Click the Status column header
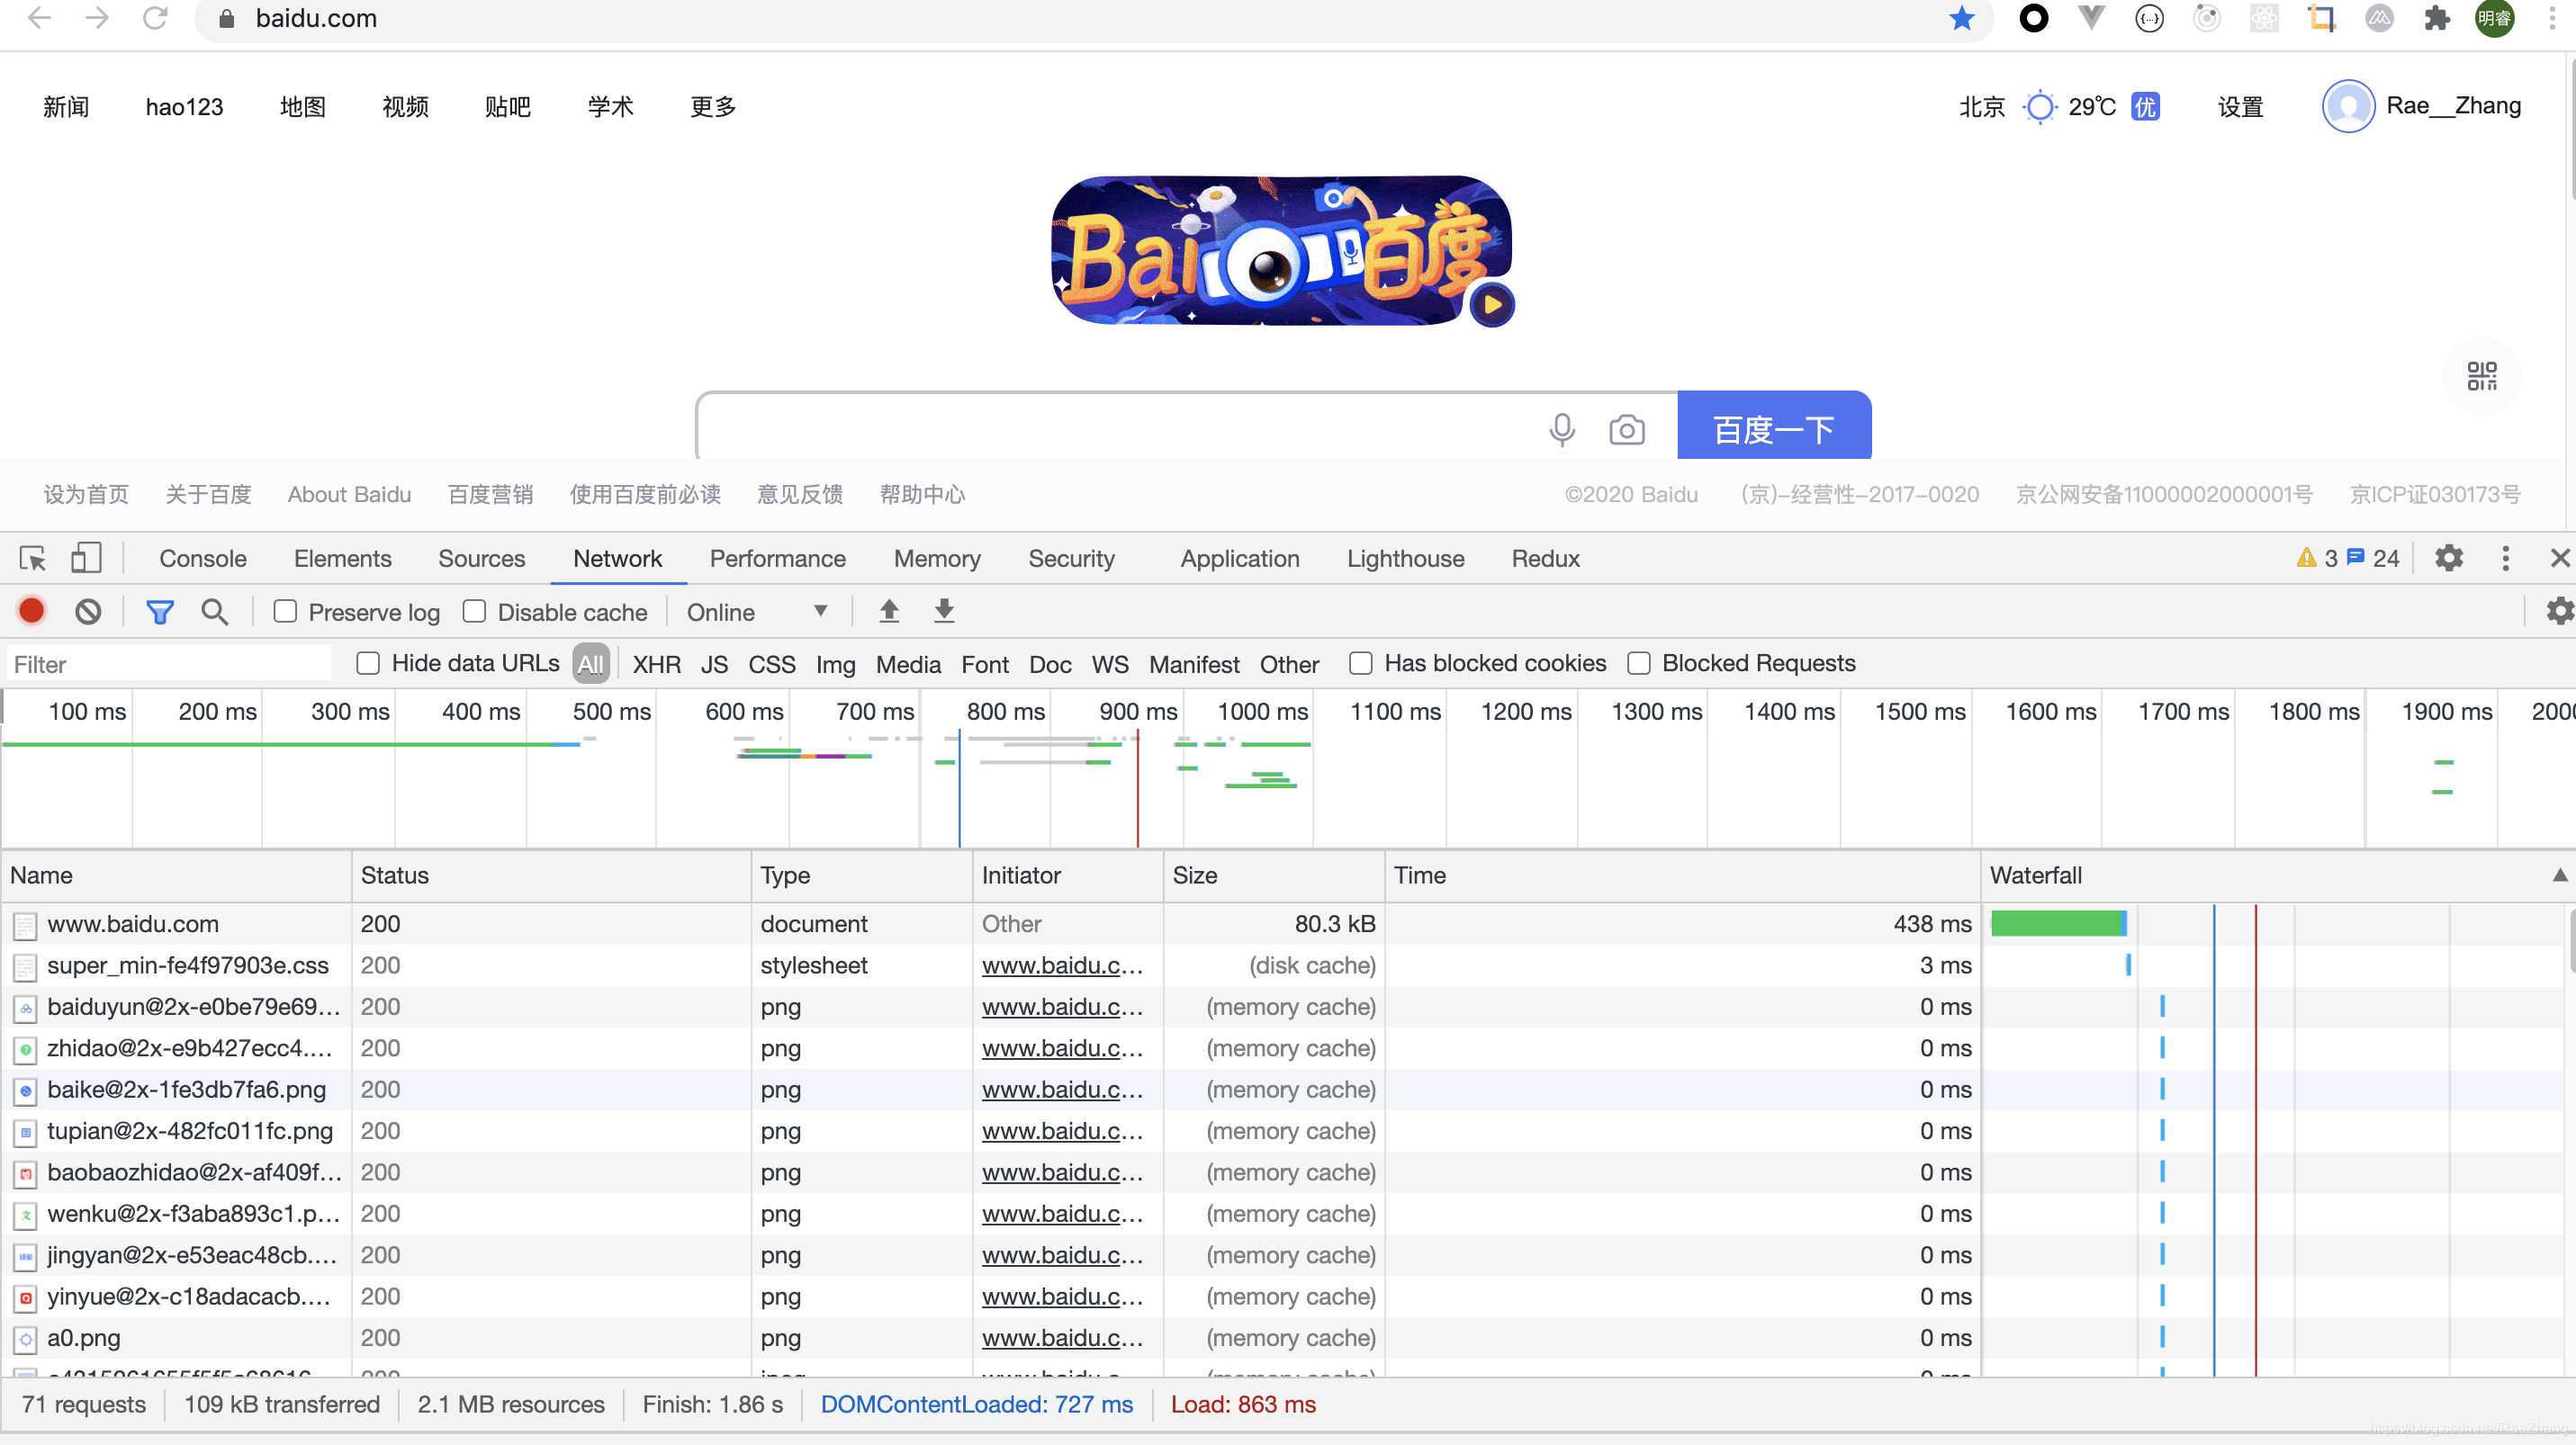 pos(551,875)
